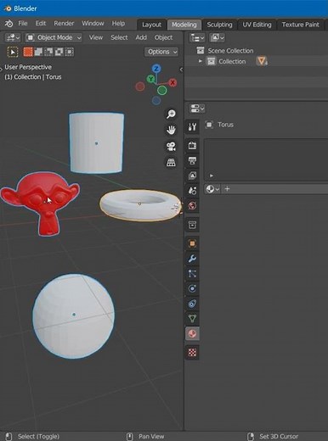Viewport: 328px width, 441px height.
Task: Expand the Collection tree item
Action: click(200, 61)
